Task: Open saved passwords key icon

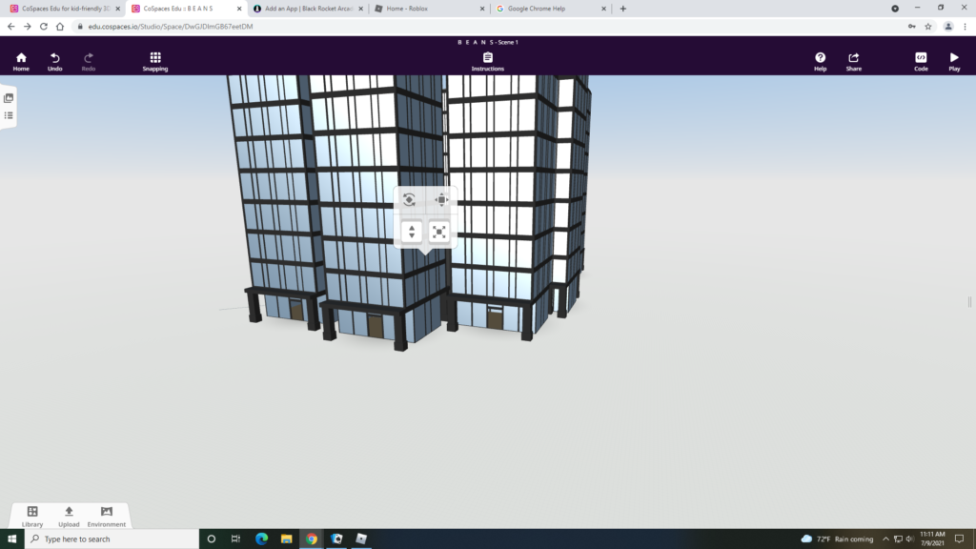Action: 912,26
